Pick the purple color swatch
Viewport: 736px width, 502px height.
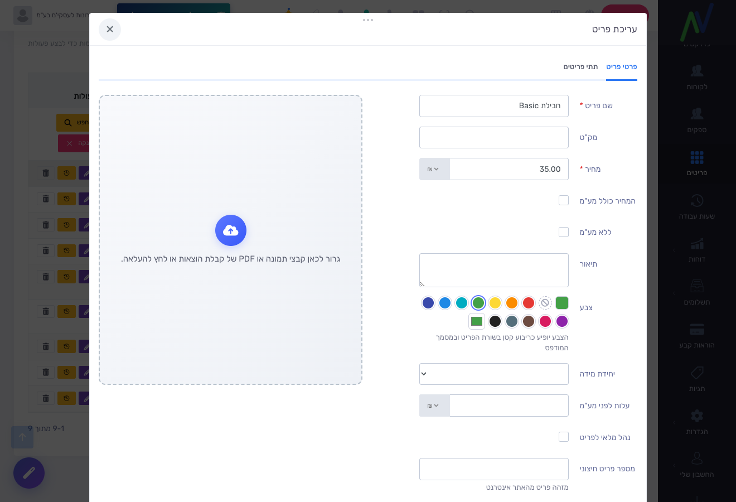pyautogui.click(x=562, y=321)
